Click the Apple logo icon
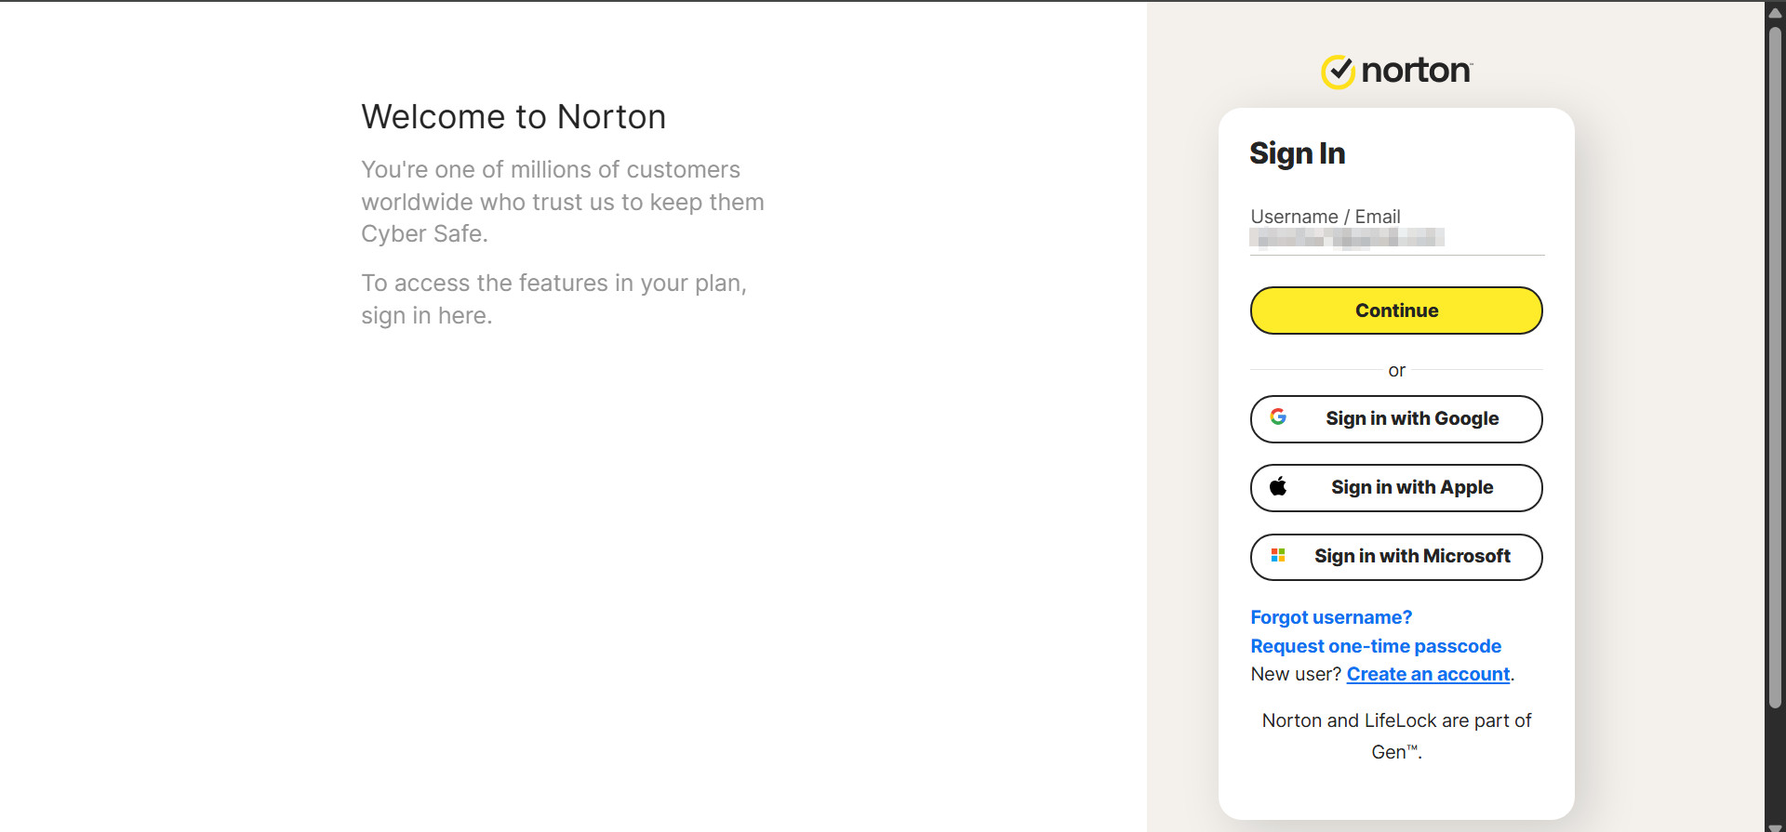The width and height of the screenshot is (1786, 832). [1278, 486]
